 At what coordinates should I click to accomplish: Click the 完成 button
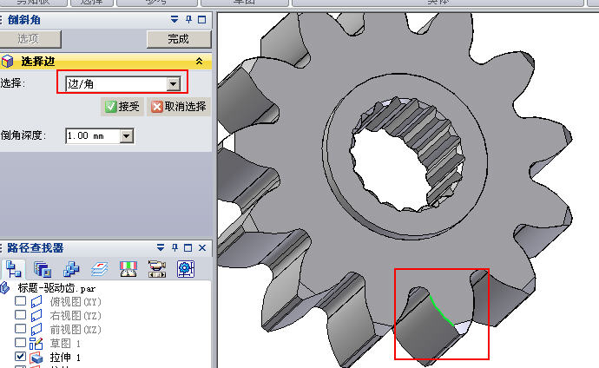(179, 39)
